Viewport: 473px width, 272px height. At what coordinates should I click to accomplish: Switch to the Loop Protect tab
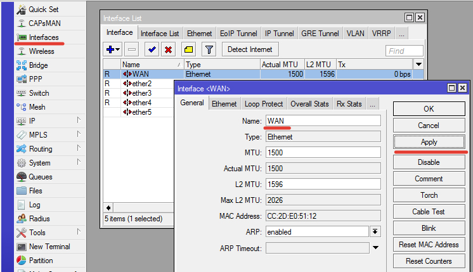pyautogui.click(x=264, y=104)
